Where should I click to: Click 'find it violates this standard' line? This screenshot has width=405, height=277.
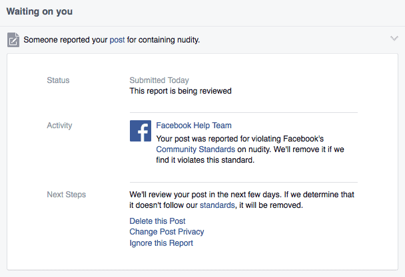click(205, 160)
